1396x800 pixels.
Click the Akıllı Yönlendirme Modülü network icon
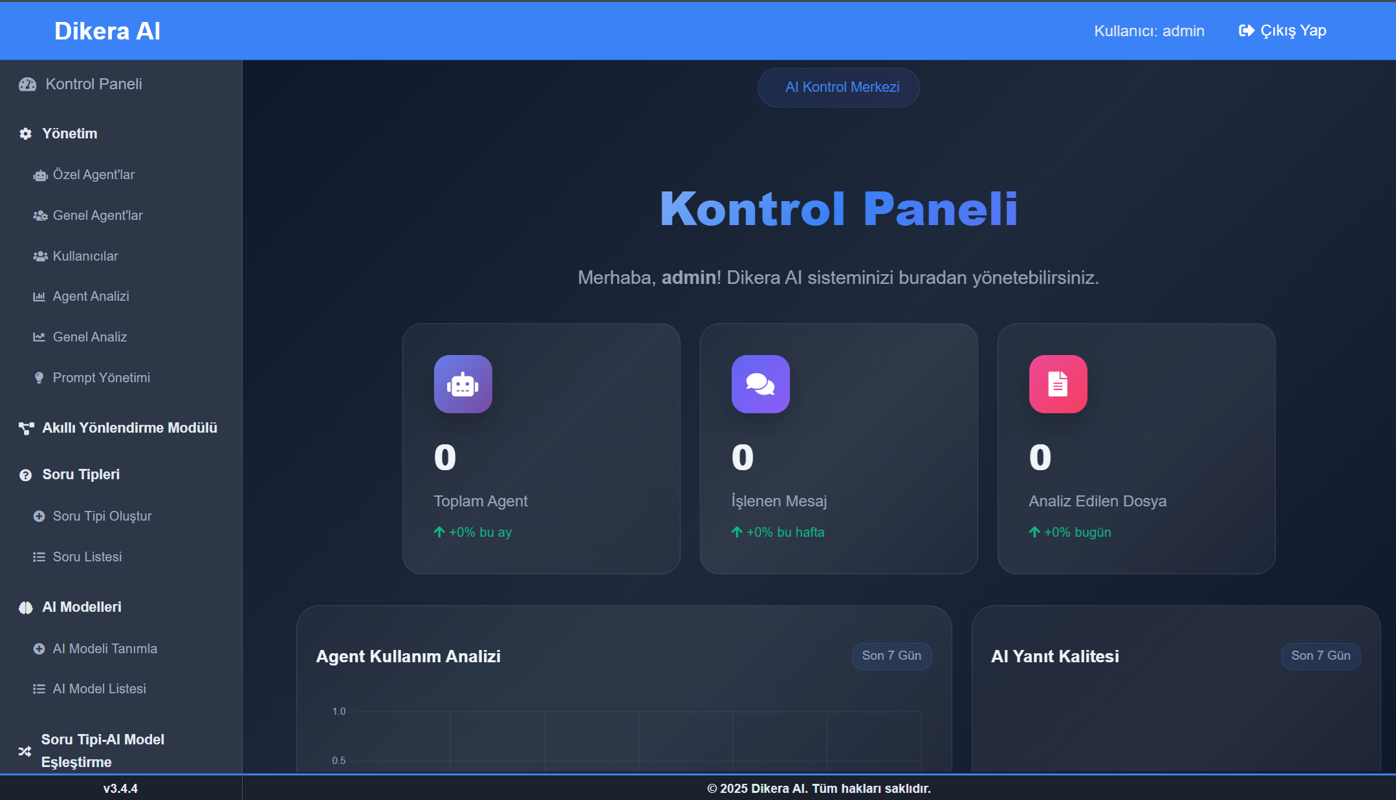(x=26, y=427)
